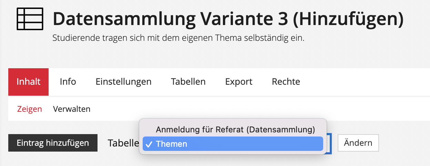Open the Tabellen tab

[x=188, y=82]
